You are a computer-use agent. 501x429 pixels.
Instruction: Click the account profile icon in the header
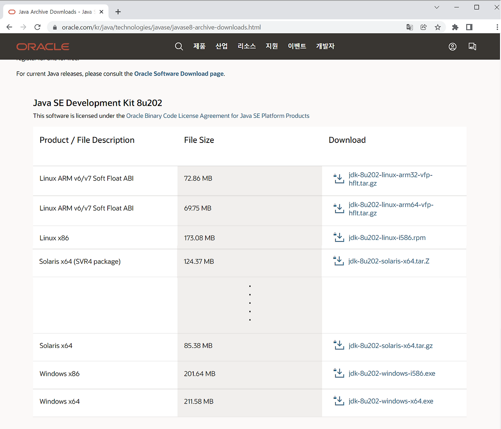pyautogui.click(x=452, y=46)
